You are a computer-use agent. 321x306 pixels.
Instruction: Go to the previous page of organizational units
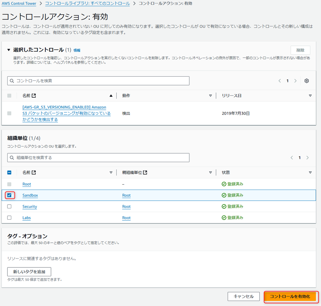[292, 158]
